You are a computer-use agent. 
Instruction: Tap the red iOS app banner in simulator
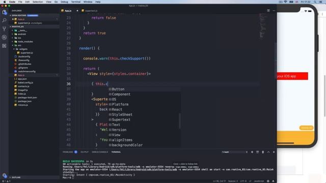point(292,76)
